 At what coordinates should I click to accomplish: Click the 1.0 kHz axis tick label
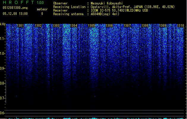tap(2, 54)
